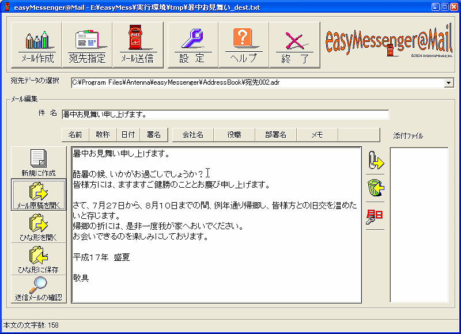Click the 件名 subject input field

coord(225,115)
